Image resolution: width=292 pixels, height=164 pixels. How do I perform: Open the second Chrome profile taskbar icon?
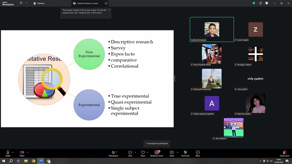(48, 161)
